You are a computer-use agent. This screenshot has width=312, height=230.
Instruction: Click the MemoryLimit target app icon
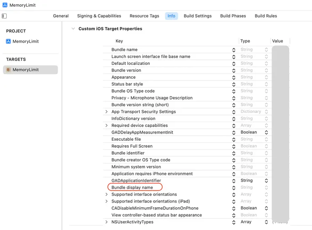[8, 70]
